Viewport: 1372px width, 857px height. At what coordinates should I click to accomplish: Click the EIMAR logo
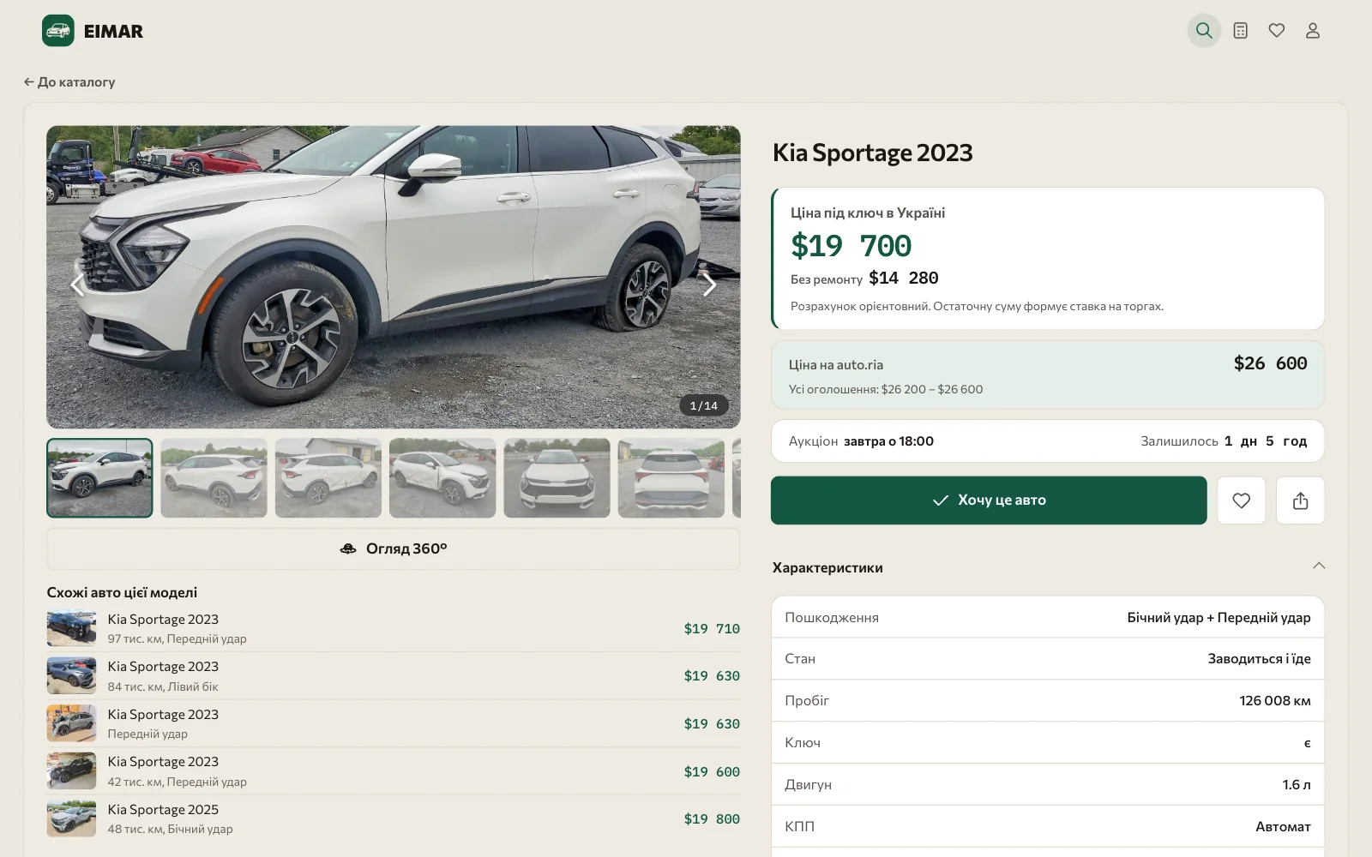(x=93, y=31)
